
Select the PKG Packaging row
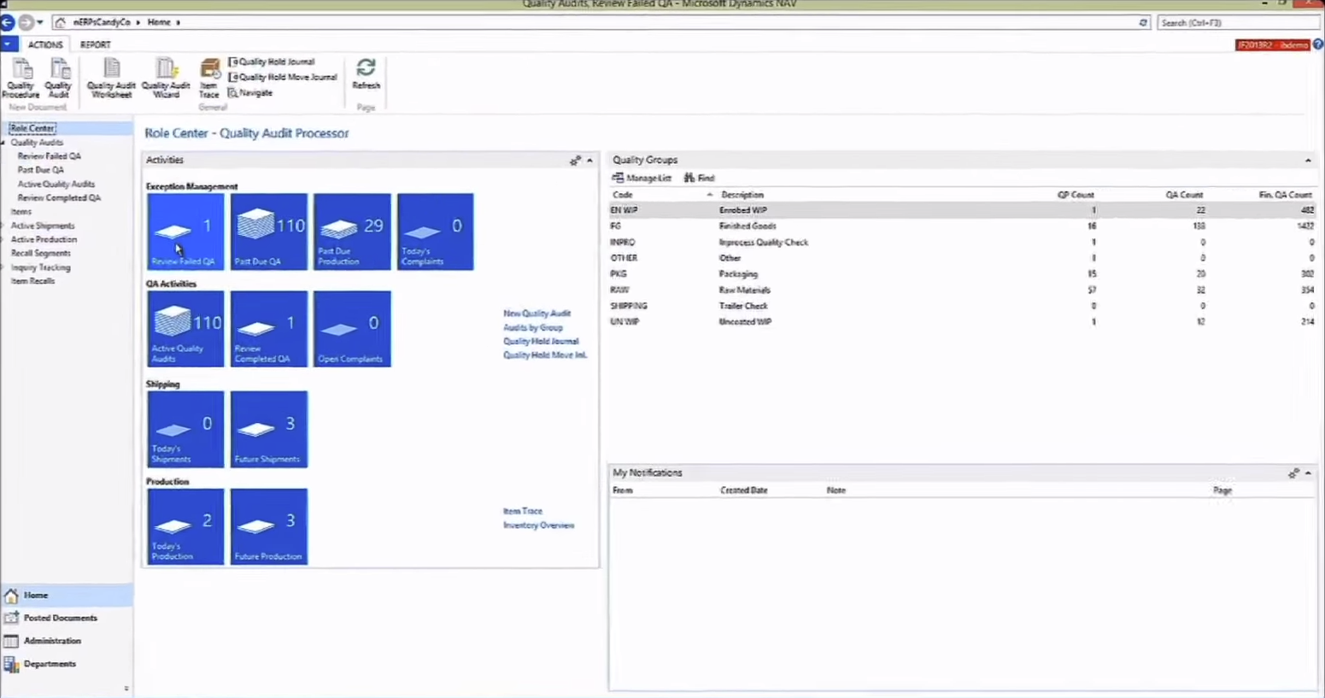pyautogui.click(x=962, y=274)
